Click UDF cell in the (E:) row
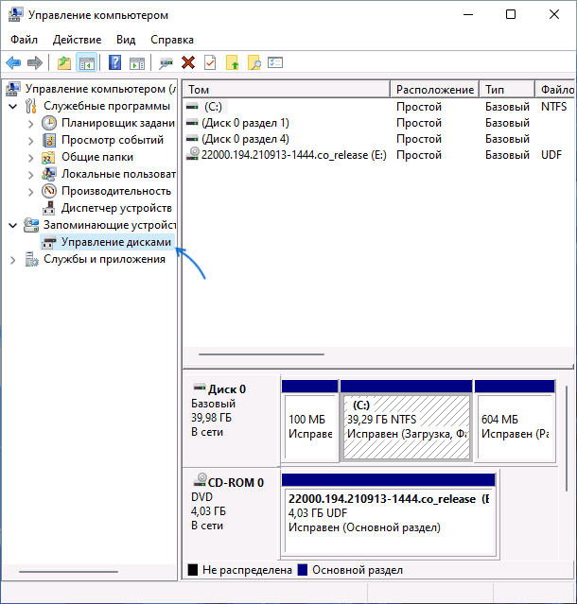Screen dimensions: 577x604 coord(551,155)
